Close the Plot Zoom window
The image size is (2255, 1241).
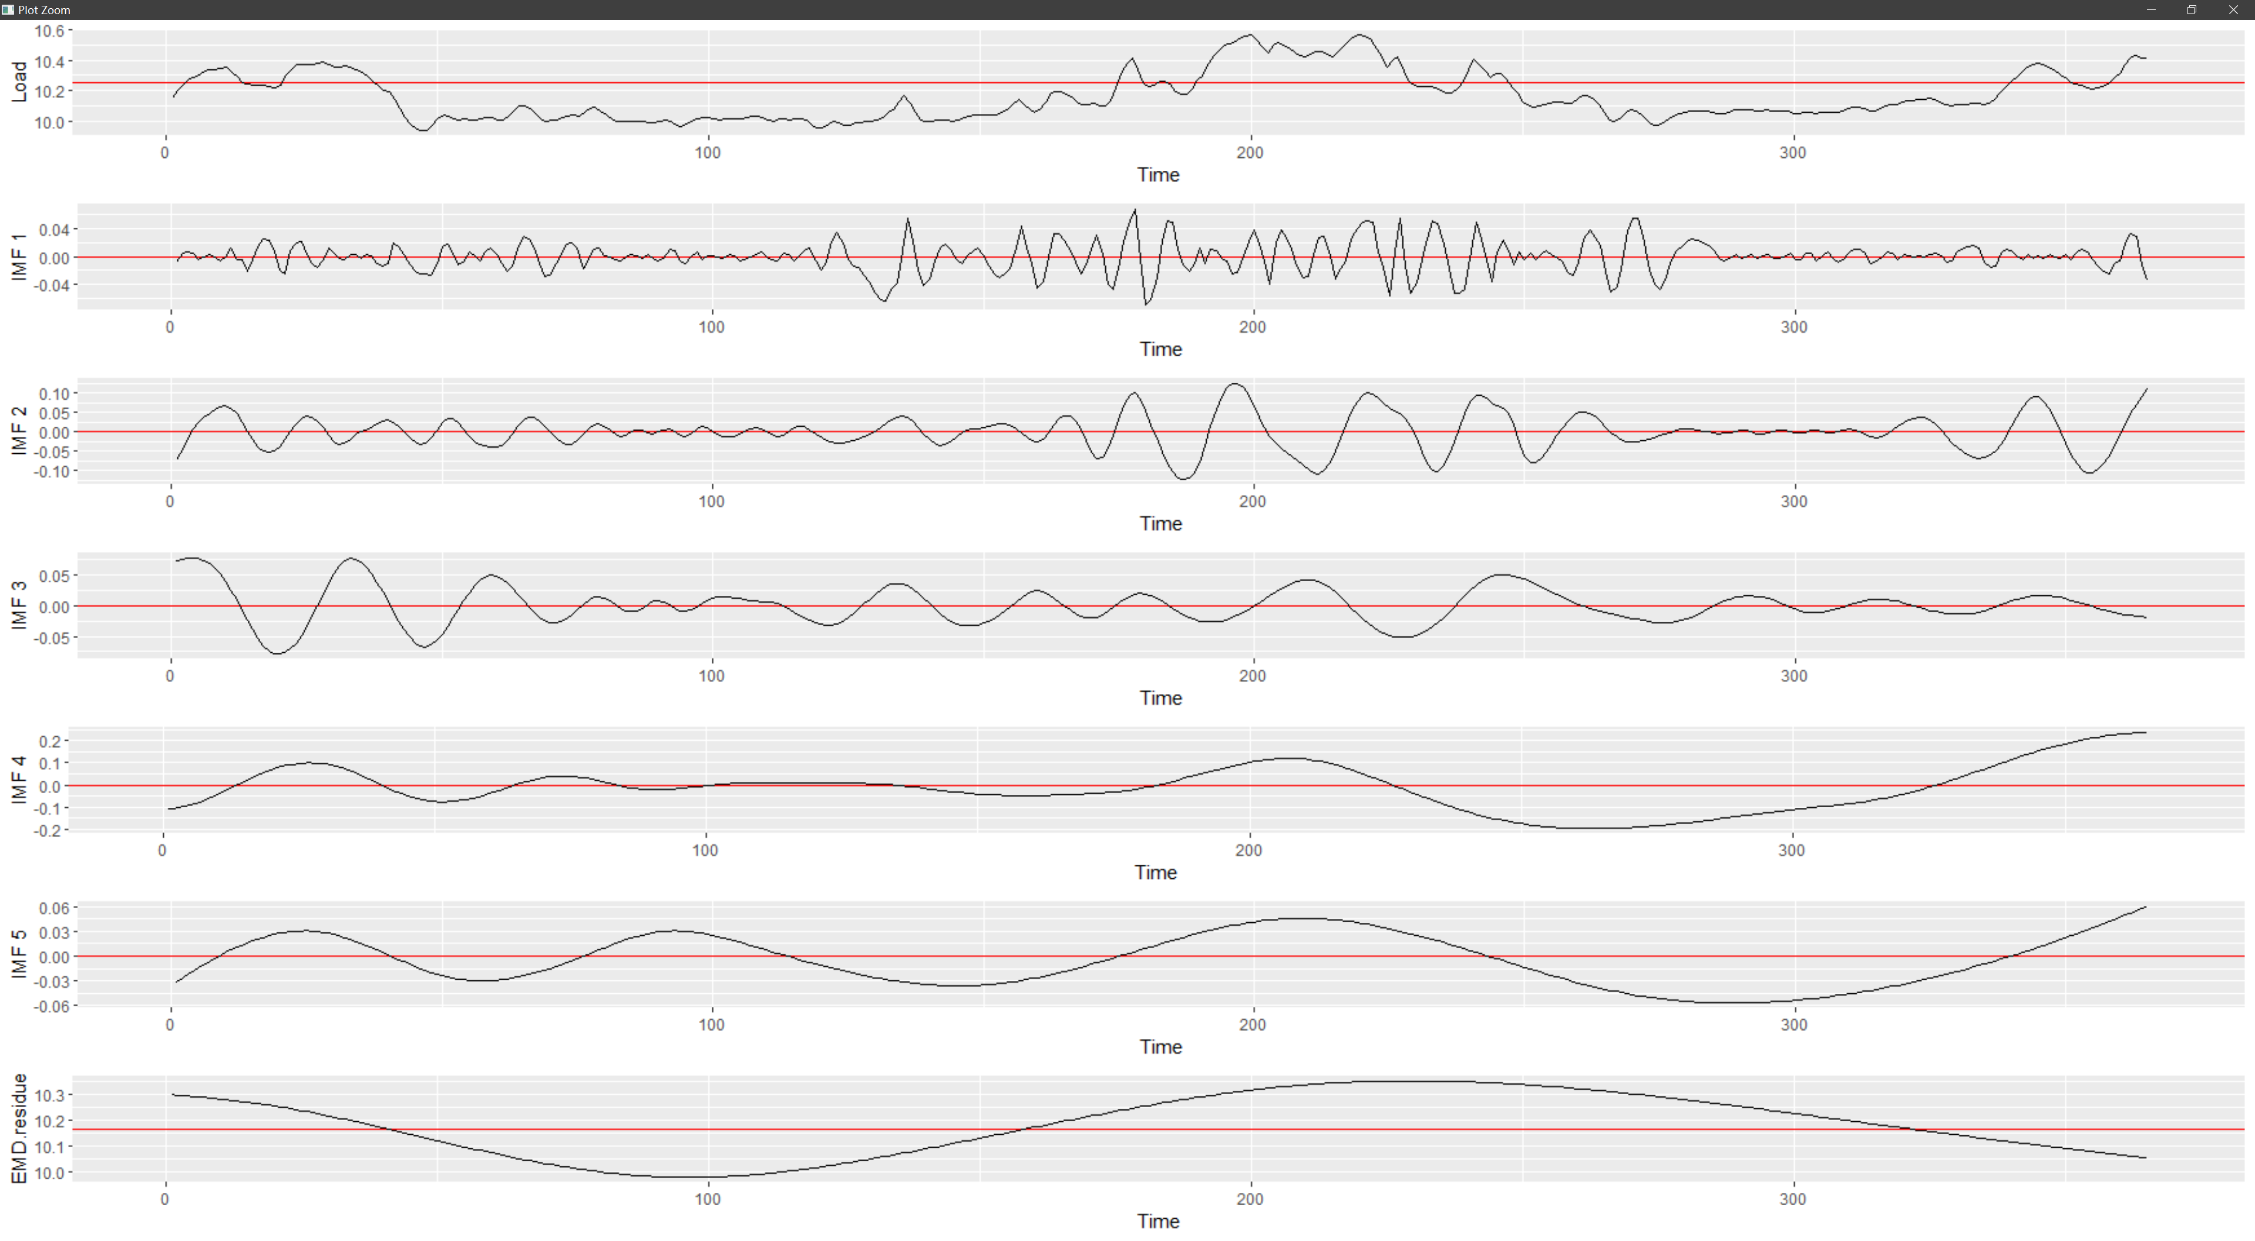[x=2233, y=9]
